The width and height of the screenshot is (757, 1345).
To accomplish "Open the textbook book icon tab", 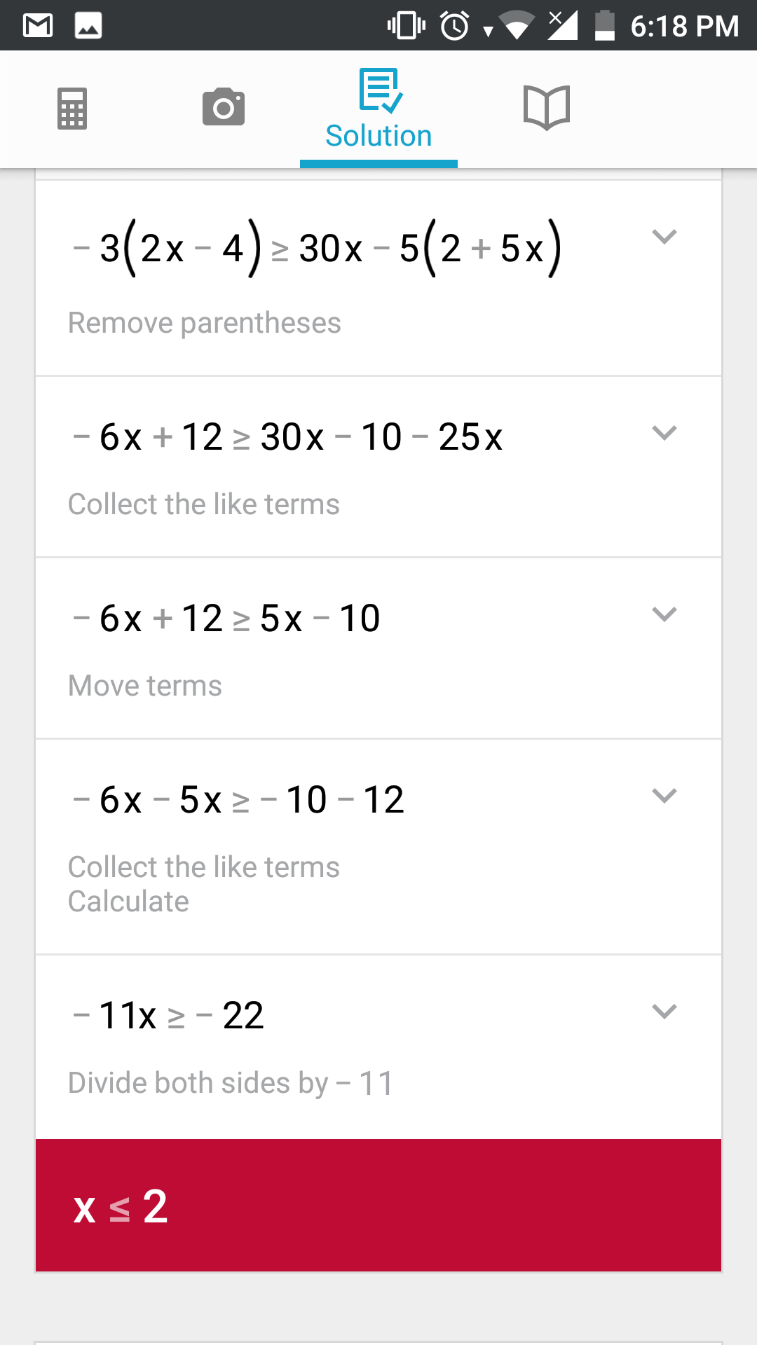I will click(547, 109).
